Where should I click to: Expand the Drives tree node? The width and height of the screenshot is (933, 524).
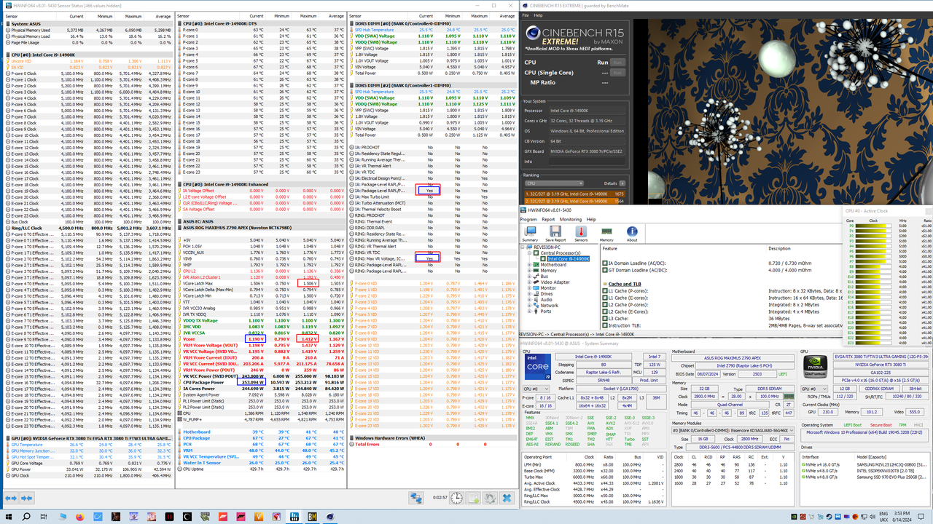coord(528,294)
